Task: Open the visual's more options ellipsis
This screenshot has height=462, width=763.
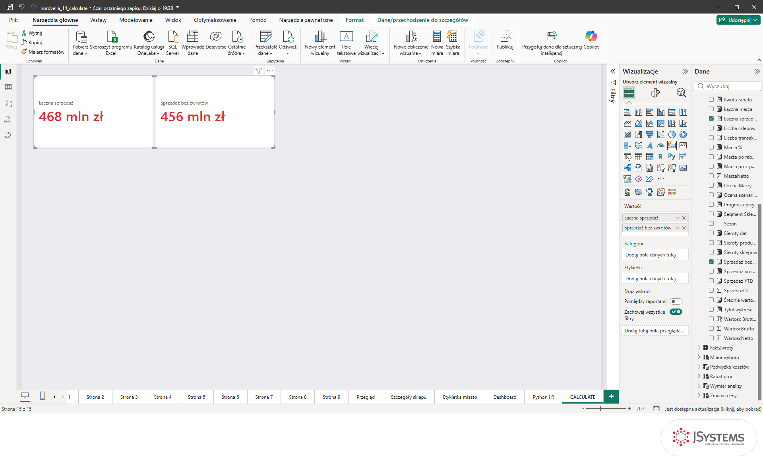Action: [270, 71]
